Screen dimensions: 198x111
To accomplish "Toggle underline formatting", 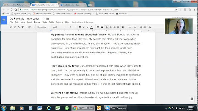I will 87,27.
